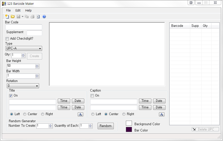This screenshot has width=223, height=141.
Task: Minimize the 123 Barcode Maker window
Action: click(199, 3)
